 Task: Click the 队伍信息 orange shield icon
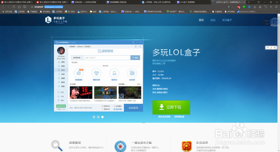[186, 146]
